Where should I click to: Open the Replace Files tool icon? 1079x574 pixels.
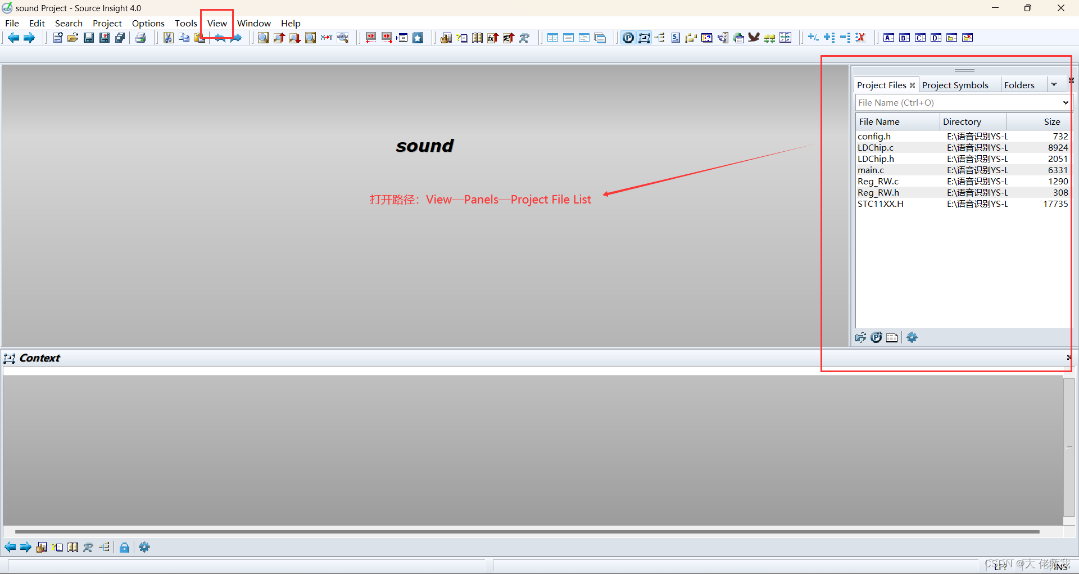click(x=327, y=37)
